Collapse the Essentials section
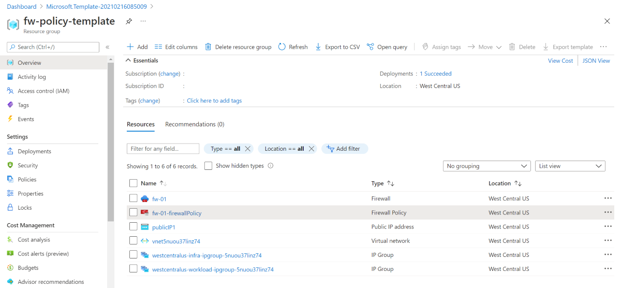This screenshot has height=288, width=621. coord(129,61)
